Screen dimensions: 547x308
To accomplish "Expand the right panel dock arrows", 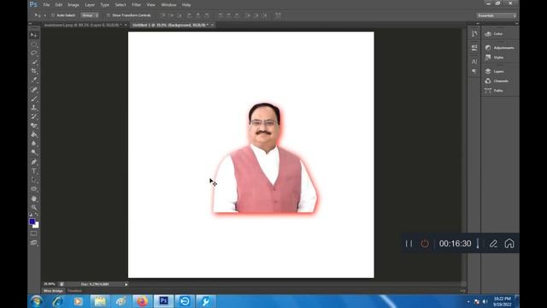I will pos(516,23).
